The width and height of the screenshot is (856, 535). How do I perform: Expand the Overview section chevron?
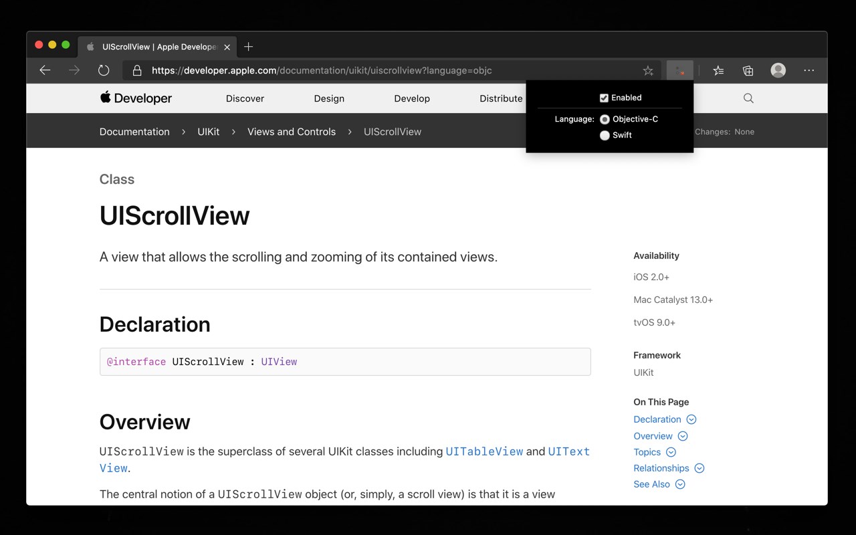pos(683,436)
